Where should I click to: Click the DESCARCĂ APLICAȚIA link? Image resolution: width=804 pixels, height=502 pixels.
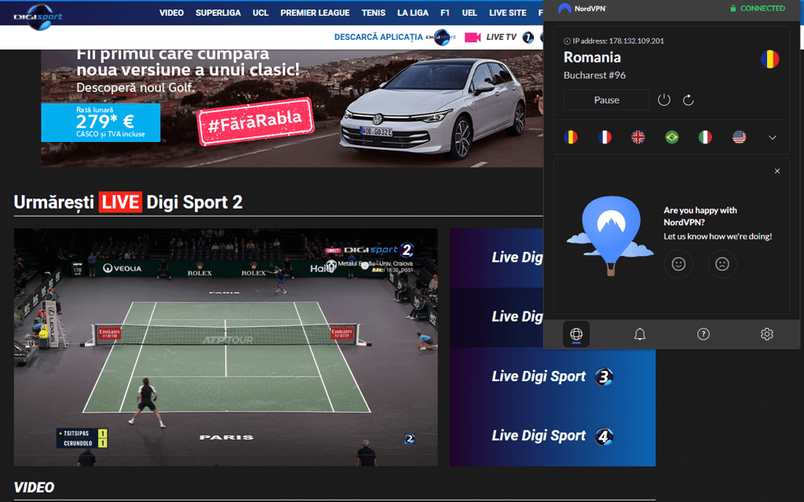click(378, 37)
